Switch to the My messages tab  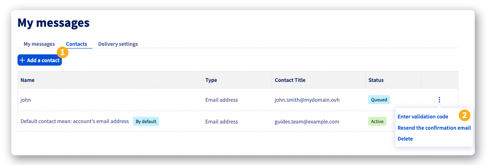point(39,44)
